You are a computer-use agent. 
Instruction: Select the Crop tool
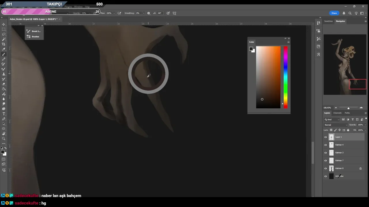[4, 44]
